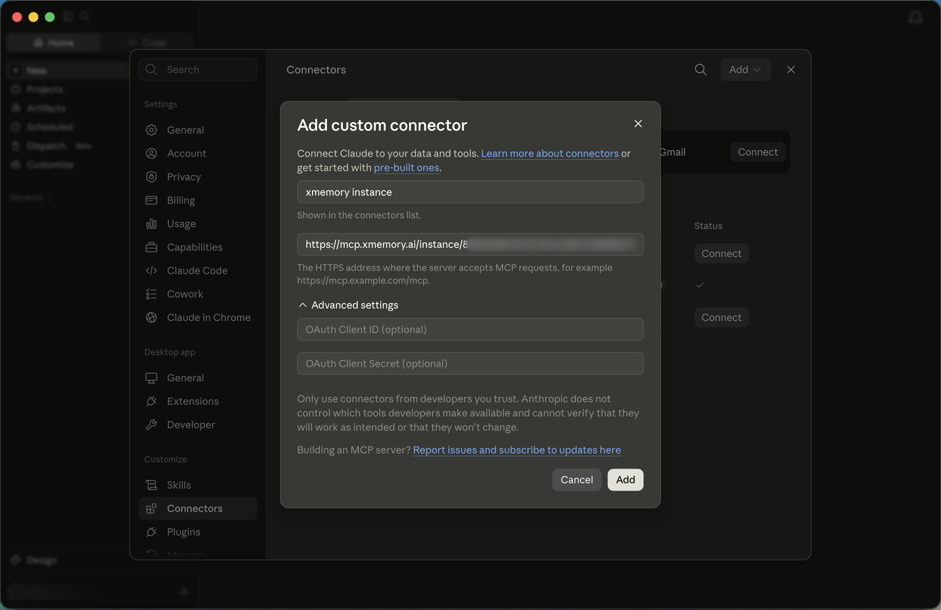The image size is (941, 610).
Task: Open the Add dropdown in Connectors header
Action: point(745,70)
